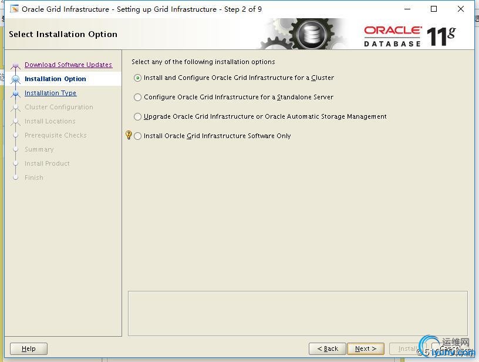Viewport: 479px width, 362px height.
Task: Click inside the empty message description box
Action: [x=298, y=313]
